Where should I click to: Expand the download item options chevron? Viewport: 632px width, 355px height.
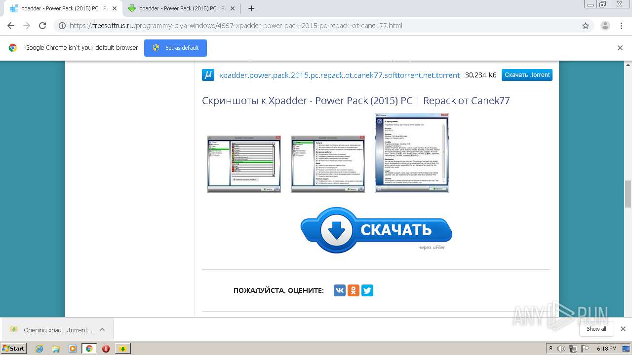tap(102, 329)
